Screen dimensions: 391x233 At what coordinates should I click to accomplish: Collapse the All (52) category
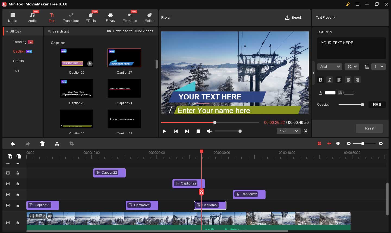pyautogui.click(x=7, y=31)
